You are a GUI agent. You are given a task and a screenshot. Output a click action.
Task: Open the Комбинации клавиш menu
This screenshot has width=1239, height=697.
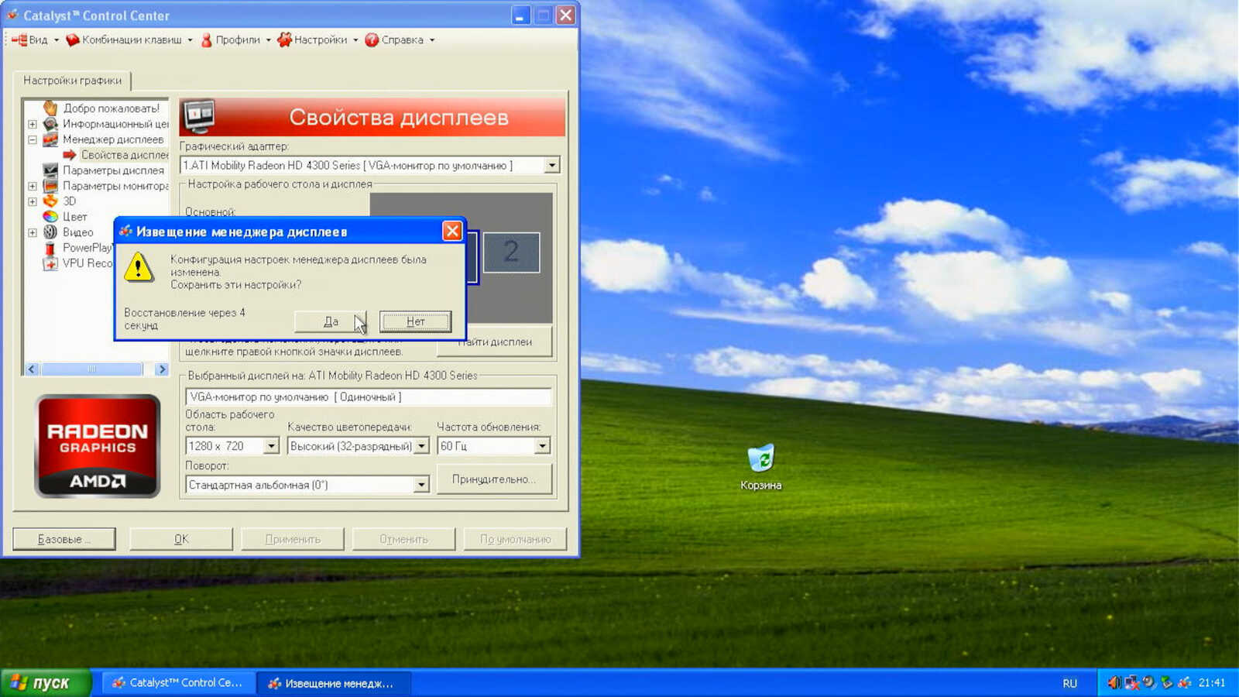[129, 39]
